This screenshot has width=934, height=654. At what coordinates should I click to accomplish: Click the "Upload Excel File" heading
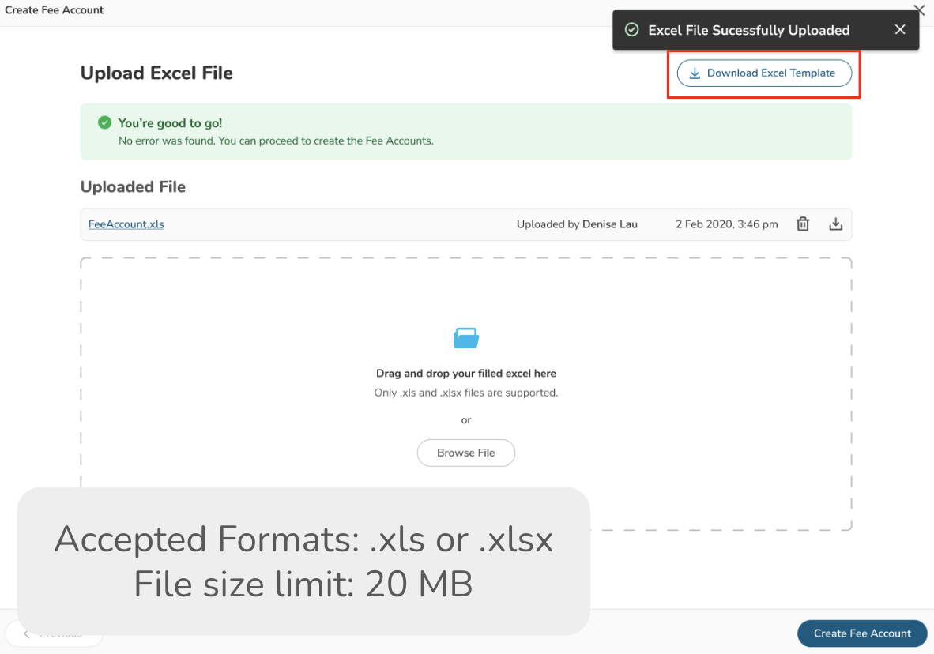click(x=156, y=73)
